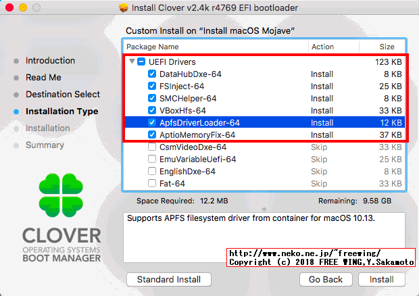Select the SMCHelper-64 package name
The image size is (419, 296).
[188, 98]
